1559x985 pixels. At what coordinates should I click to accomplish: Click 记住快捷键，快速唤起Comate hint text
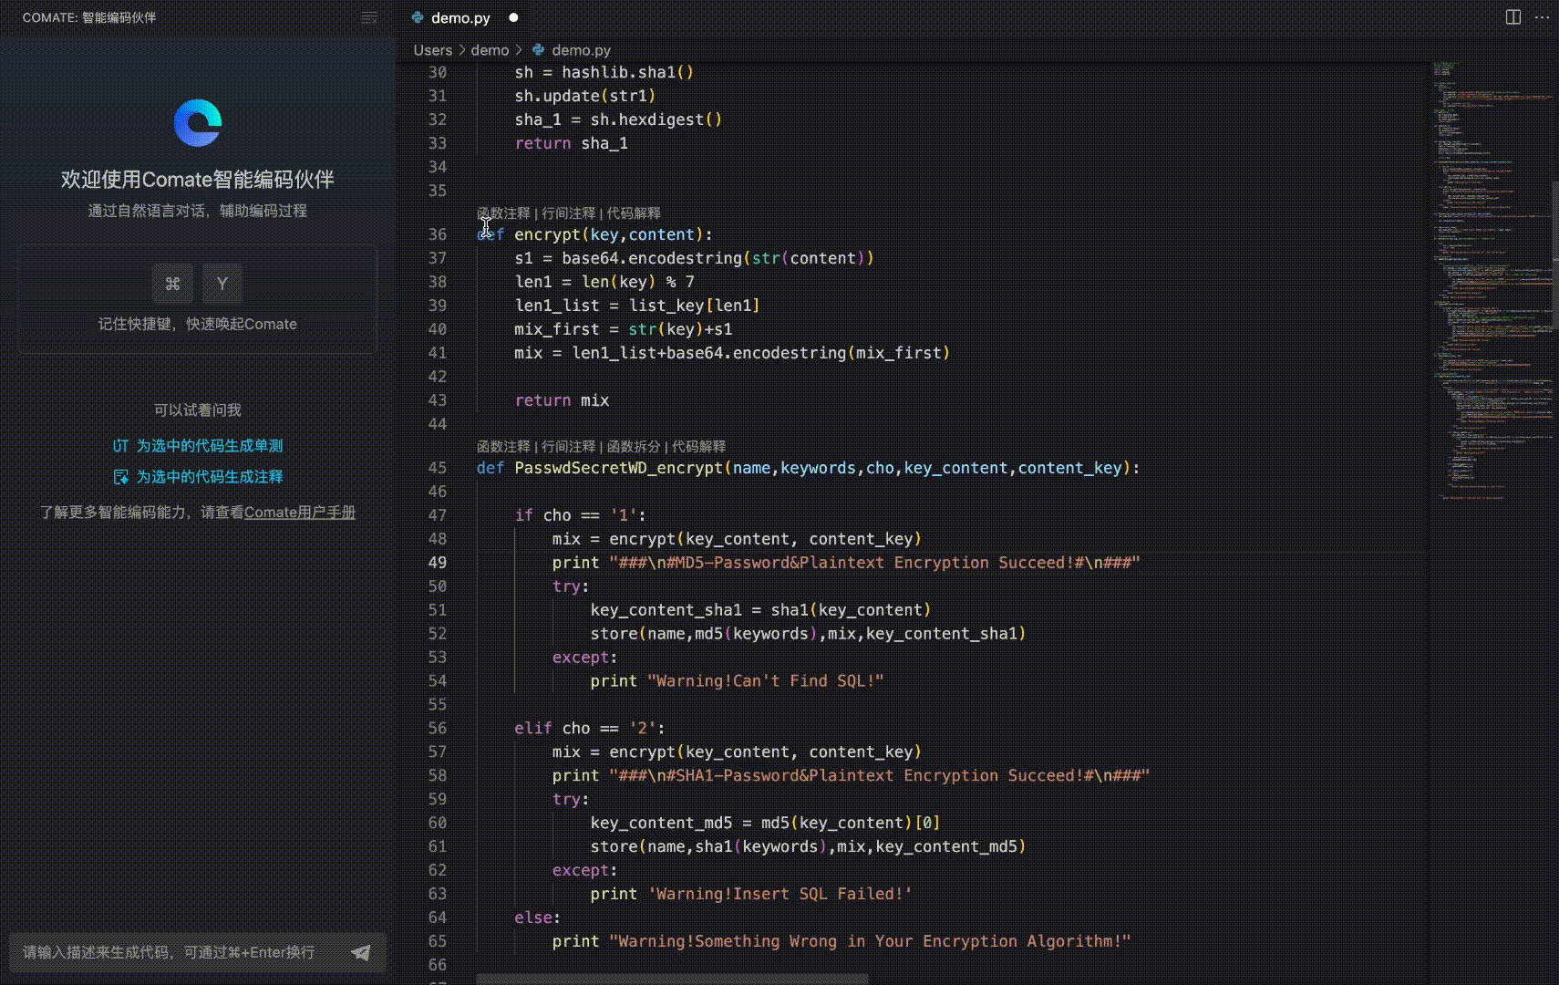point(198,324)
